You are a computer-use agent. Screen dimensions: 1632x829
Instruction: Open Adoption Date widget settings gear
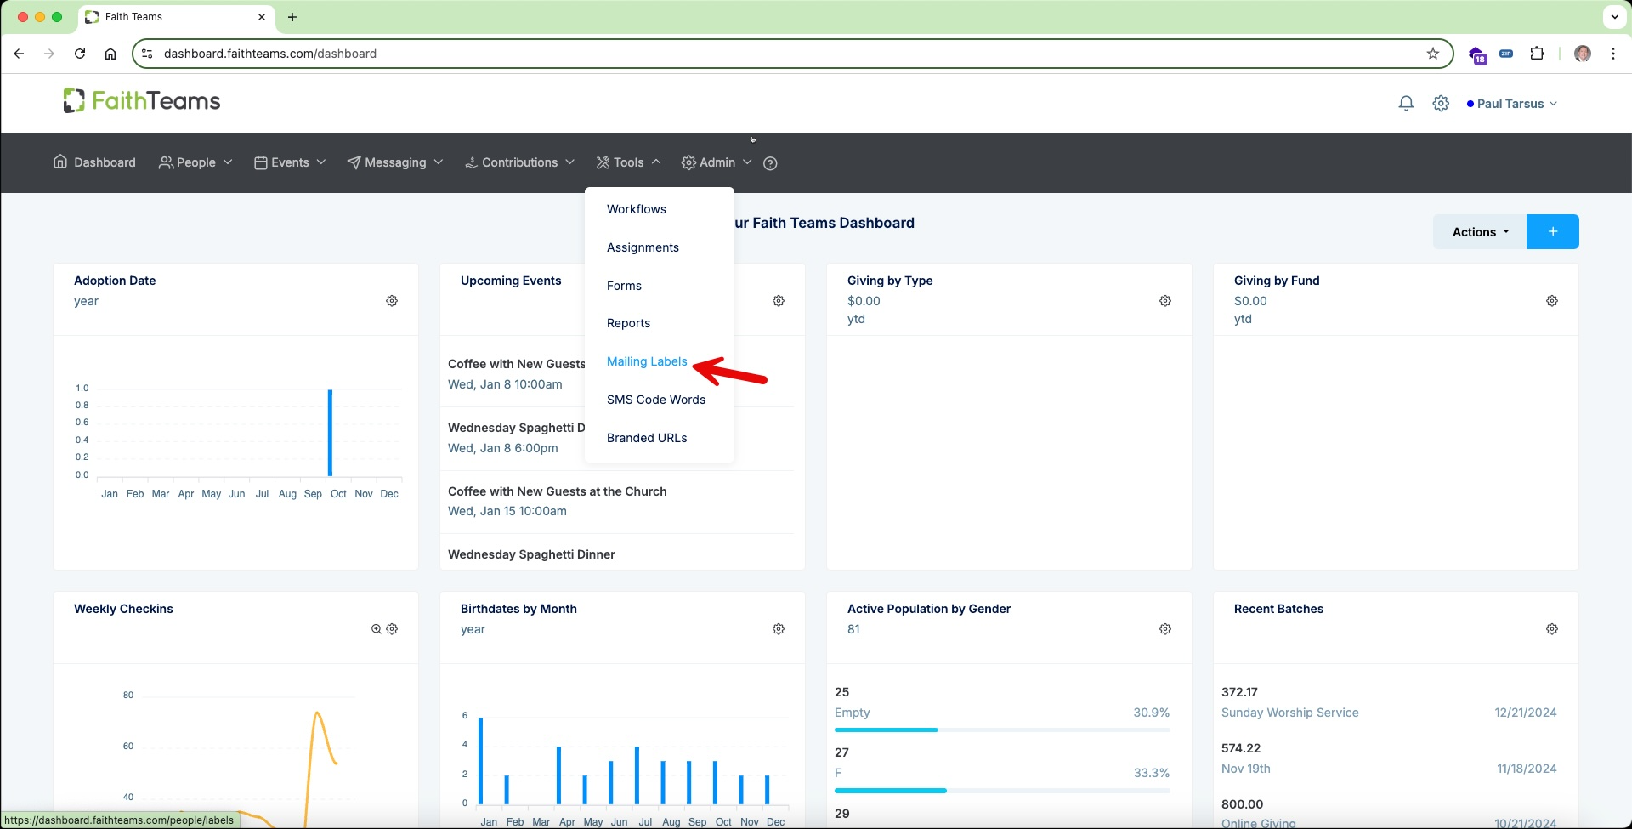(392, 301)
